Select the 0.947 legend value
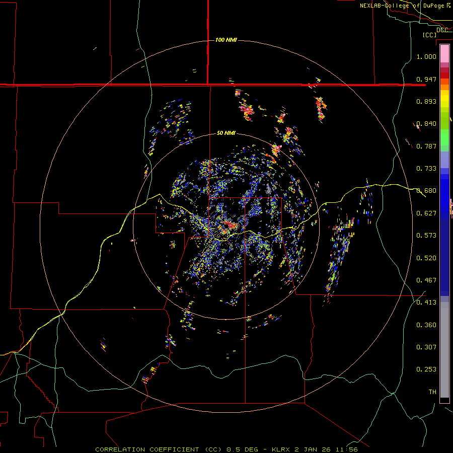 coord(426,79)
